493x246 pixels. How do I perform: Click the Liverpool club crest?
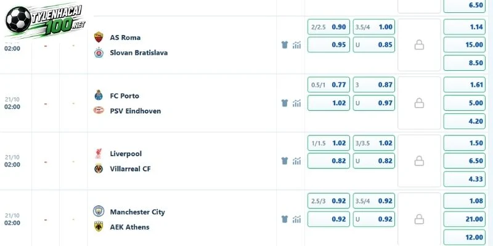pyautogui.click(x=99, y=153)
